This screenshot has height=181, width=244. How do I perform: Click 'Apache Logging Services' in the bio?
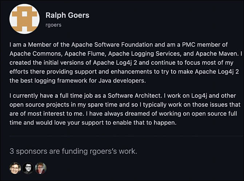pos(144,54)
